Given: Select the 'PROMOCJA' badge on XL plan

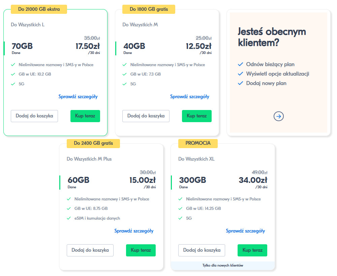Looking at the screenshot, I should 198,143.
